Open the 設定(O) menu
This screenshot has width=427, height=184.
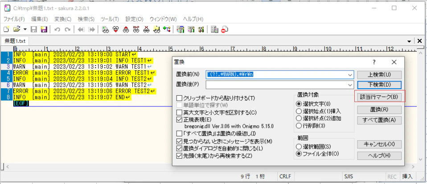[134, 19]
